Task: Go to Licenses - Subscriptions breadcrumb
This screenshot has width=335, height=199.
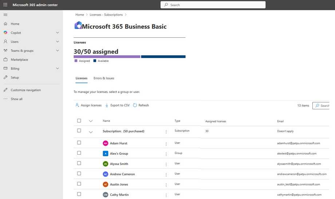Action: coord(106,15)
